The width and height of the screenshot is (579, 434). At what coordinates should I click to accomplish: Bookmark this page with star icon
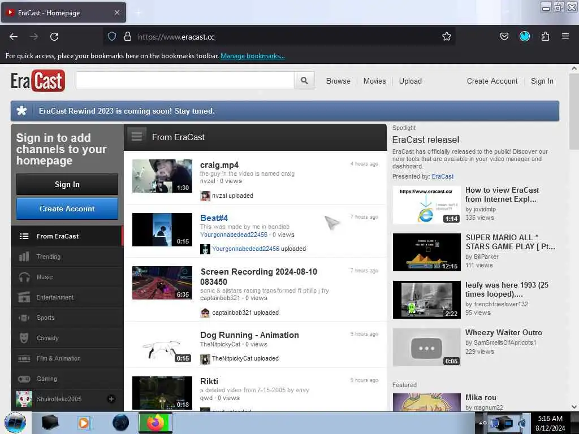coord(447,37)
